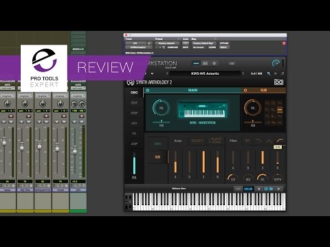Select SUB layer in the Amp section
This screenshot has height=247, width=330.
[x=157, y=157]
